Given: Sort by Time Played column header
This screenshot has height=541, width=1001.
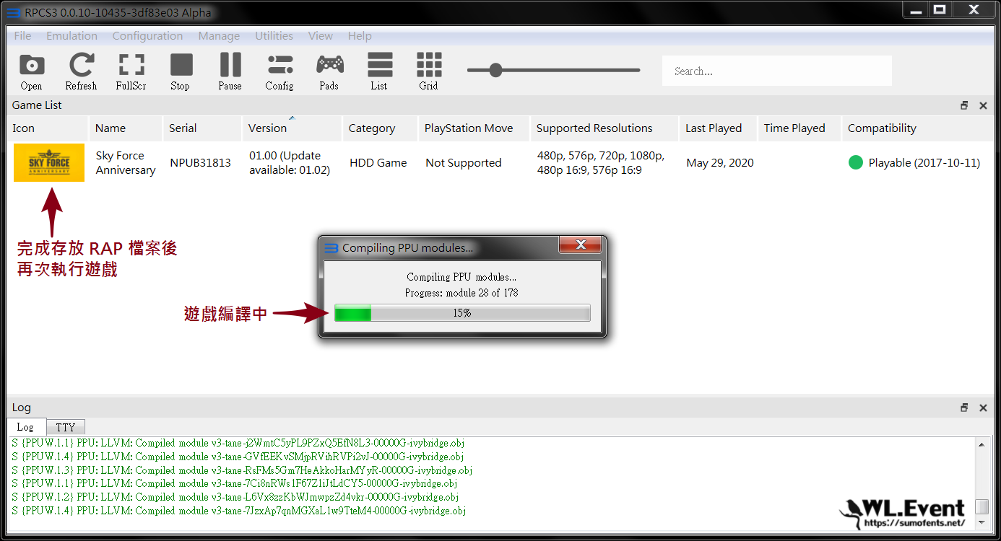Looking at the screenshot, I should [799, 128].
